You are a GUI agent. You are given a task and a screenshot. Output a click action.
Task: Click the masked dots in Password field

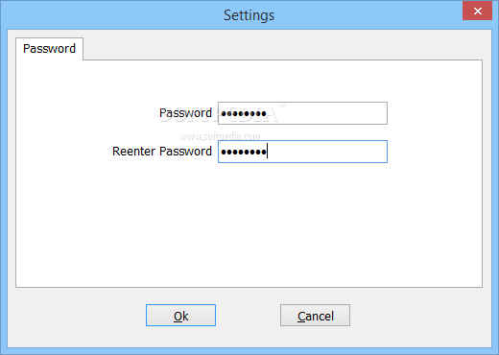244,113
